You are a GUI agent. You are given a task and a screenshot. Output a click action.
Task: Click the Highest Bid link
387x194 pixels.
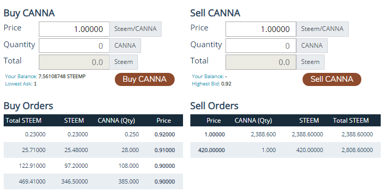[206, 84]
